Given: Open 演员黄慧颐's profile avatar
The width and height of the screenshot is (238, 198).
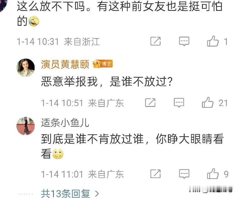Looking at the screenshot, I should pyautogui.click(x=25, y=68).
